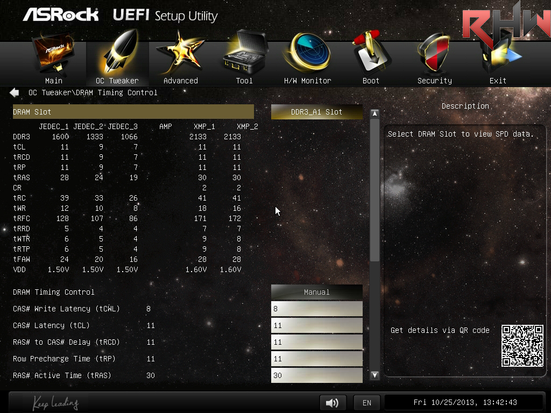Image resolution: width=551 pixels, height=413 pixels.
Task: Go back using the left arrow icon
Action: pyautogui.click(x=14, y=92)
